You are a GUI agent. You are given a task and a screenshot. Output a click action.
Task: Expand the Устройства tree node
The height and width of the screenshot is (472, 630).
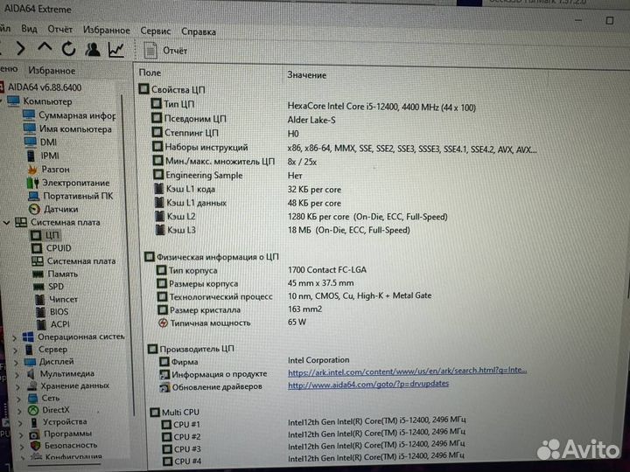click(20, 423)
